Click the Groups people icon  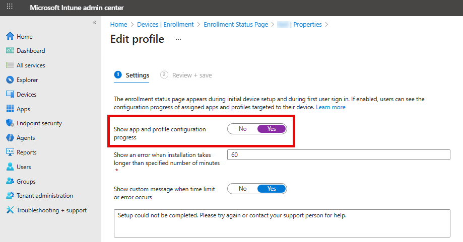point(10,181)
